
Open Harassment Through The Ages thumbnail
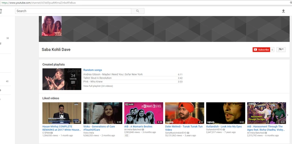coord(266,113)
